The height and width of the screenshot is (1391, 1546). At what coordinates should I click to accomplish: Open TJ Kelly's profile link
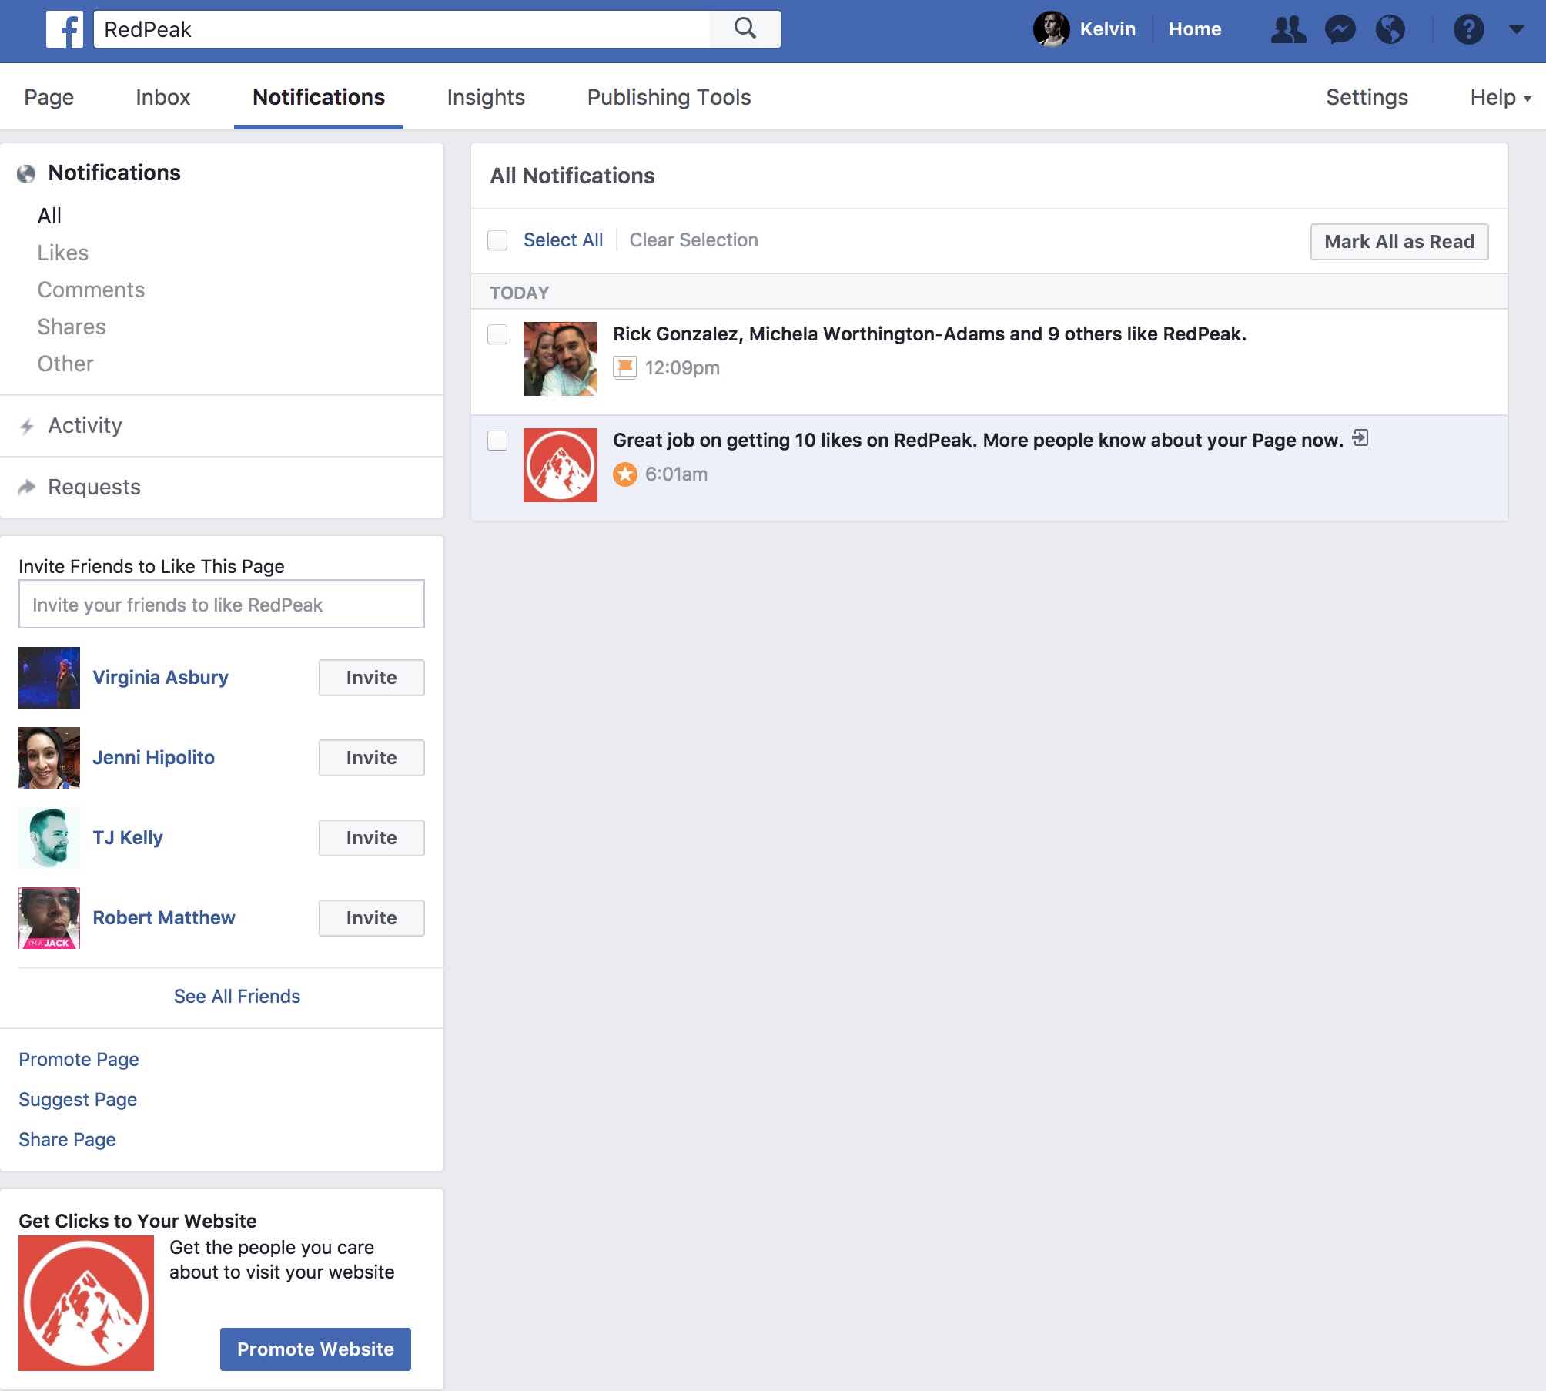128,838
